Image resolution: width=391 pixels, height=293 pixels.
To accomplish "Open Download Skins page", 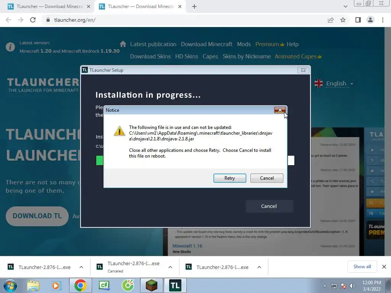I will point(150,56).
